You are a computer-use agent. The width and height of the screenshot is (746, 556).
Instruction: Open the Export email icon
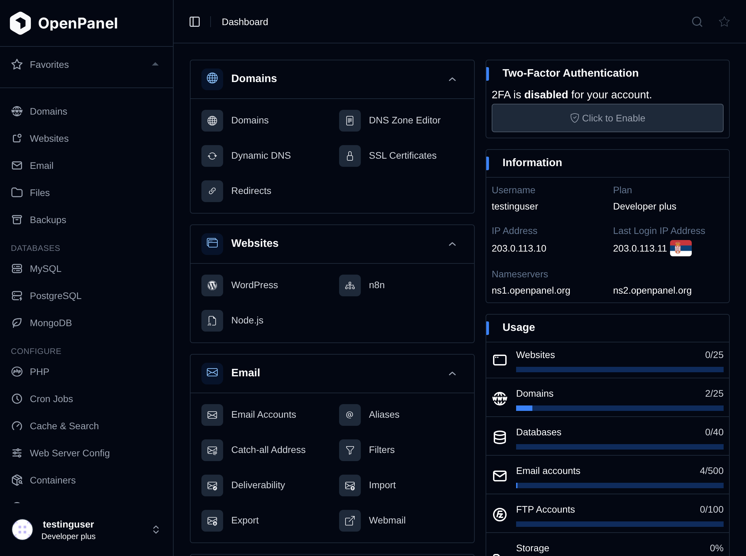212,521
